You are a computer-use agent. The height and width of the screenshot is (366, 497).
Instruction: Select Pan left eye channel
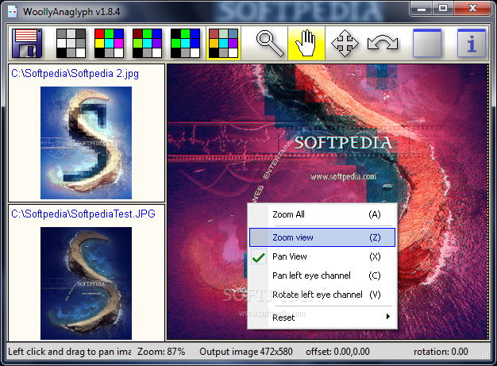tap(322, 275)
